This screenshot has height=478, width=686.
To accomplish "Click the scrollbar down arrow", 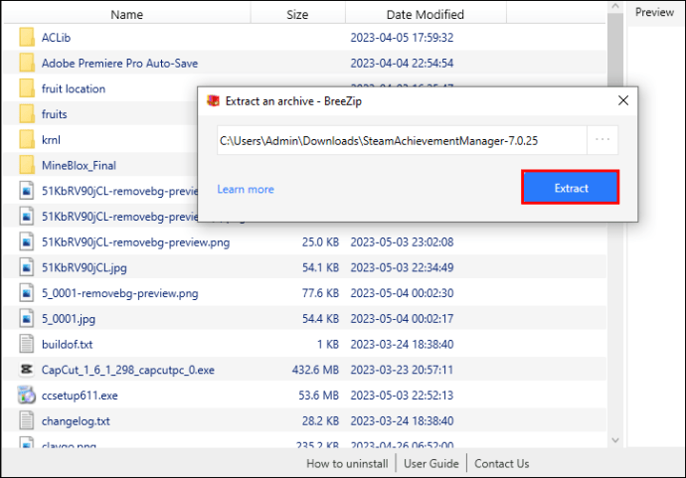I will (x=615, y=440).
